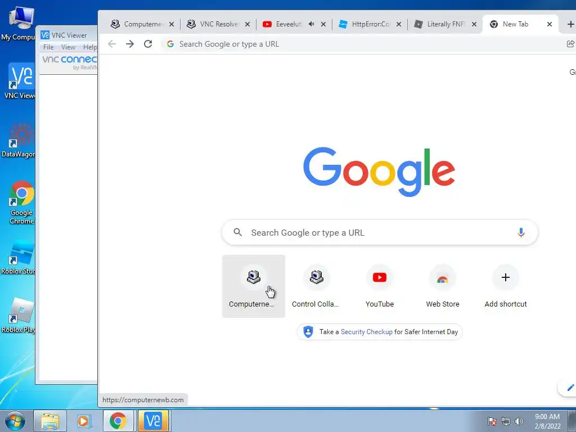Viewport: 576px width, 432px height.
Task: Open File Explorer from the taskbar
Action: click(50, 421)
